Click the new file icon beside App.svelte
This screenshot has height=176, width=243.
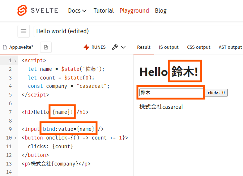click(46, 47)
